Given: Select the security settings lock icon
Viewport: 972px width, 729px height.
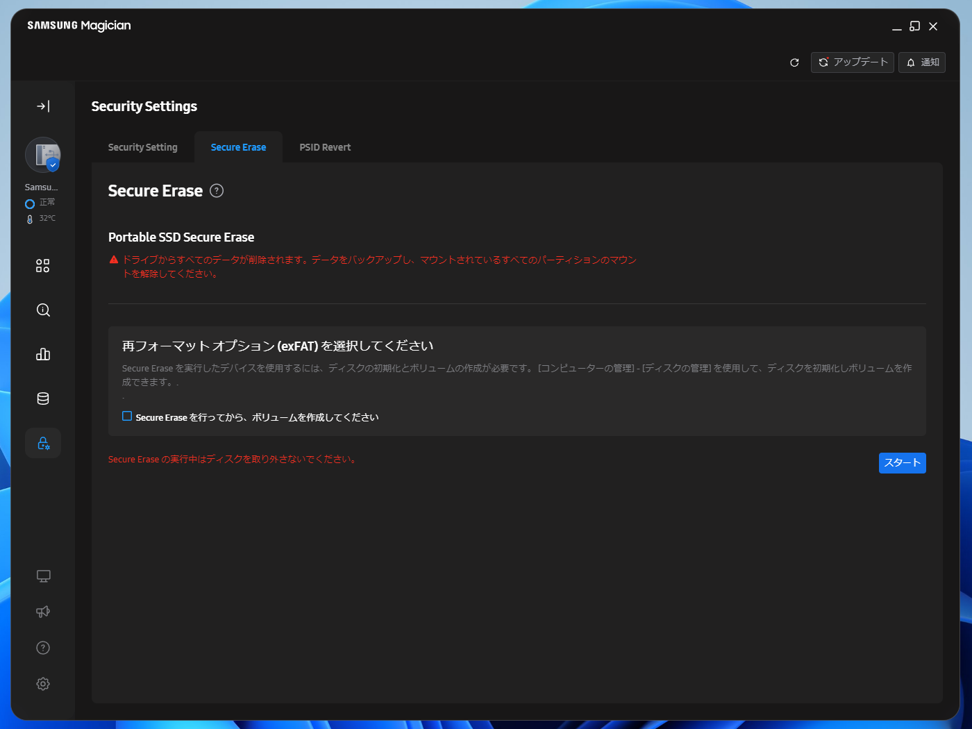Looking at the screenshot, I should 43,443.
